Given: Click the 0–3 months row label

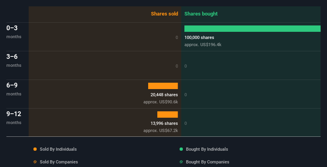Looking at the screenshot, I should point(14,32).
